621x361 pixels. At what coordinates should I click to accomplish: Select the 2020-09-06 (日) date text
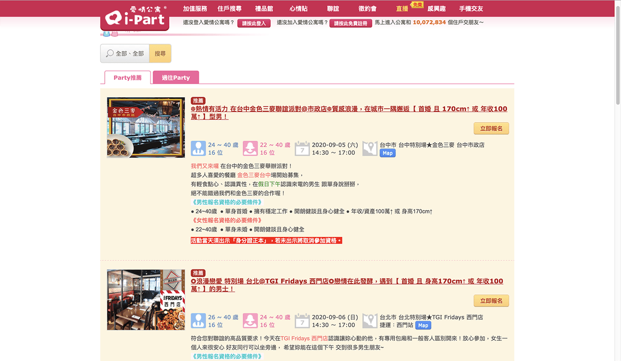pyautogui.click(x=334, y=317)
